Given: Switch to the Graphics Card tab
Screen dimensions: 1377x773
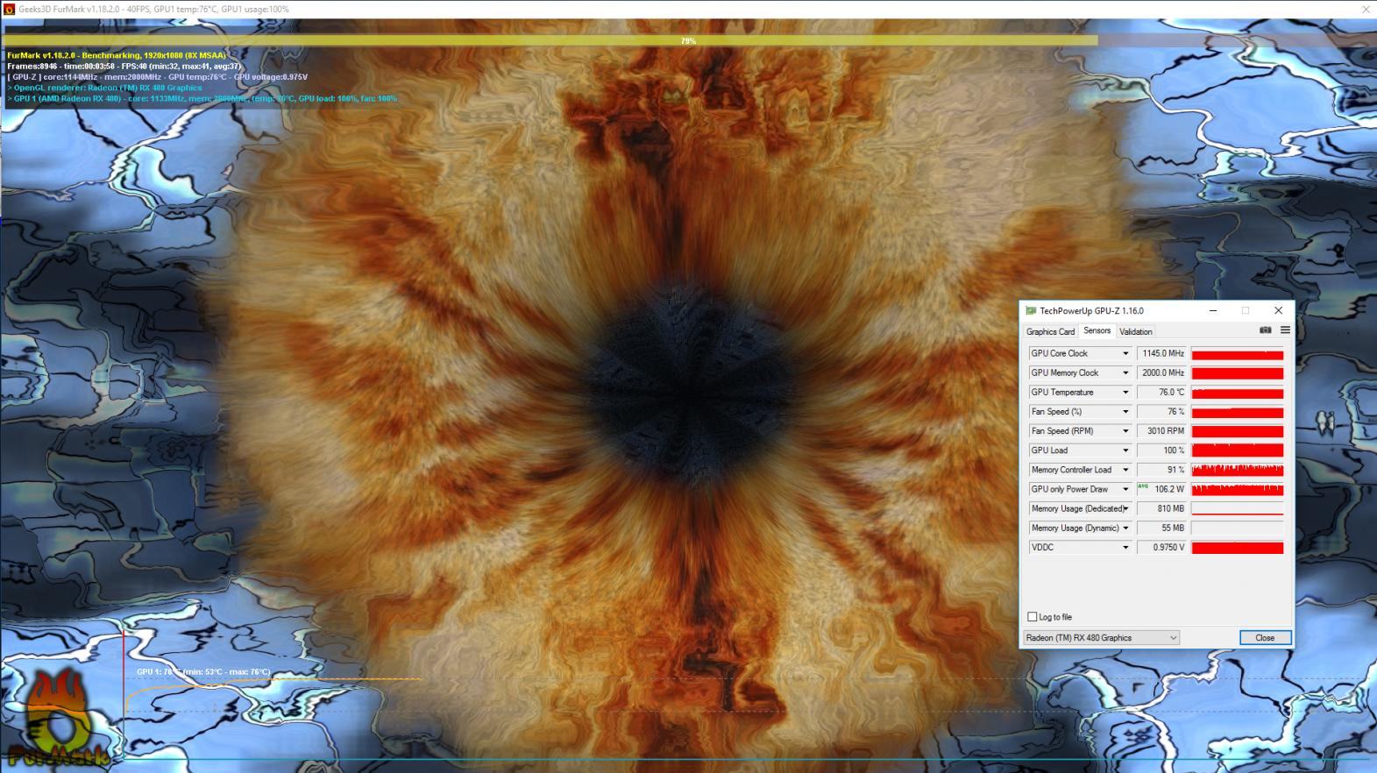Looking at the screenshot, I should 1050,331.
